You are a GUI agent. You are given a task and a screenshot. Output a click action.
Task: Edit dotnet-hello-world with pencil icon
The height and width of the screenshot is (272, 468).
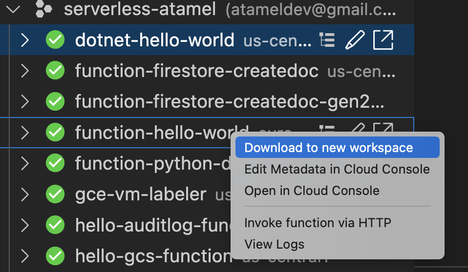(x=355, y=39)
